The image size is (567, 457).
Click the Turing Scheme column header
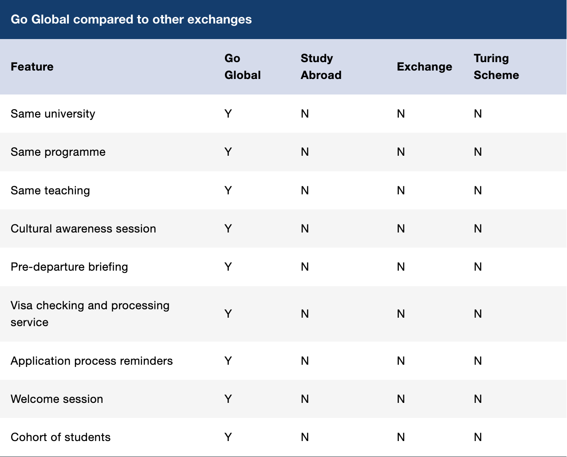(496, 67)
